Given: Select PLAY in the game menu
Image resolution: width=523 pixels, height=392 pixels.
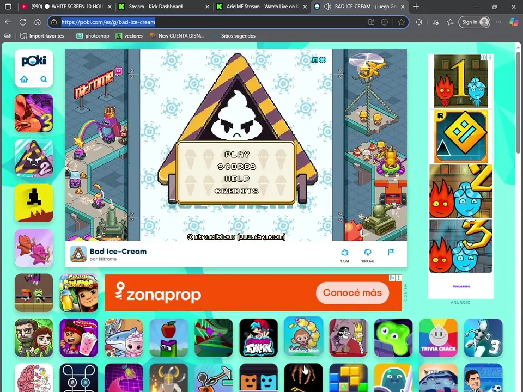Looking at the screenshot, I should (x=237, y=154).
